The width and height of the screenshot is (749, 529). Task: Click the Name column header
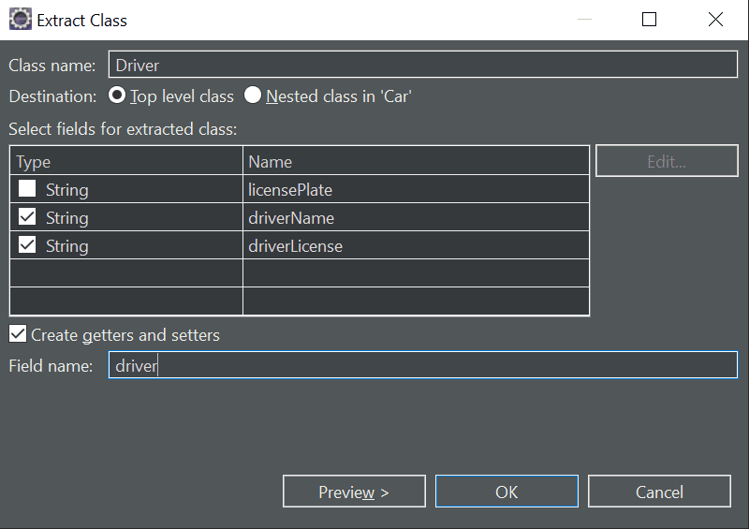coord(416,161)
